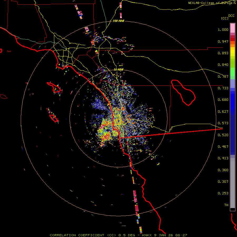Click the 0.840 scale value
Image resolution: width=237 pixels, height=237 pixels.
[223, 65]
